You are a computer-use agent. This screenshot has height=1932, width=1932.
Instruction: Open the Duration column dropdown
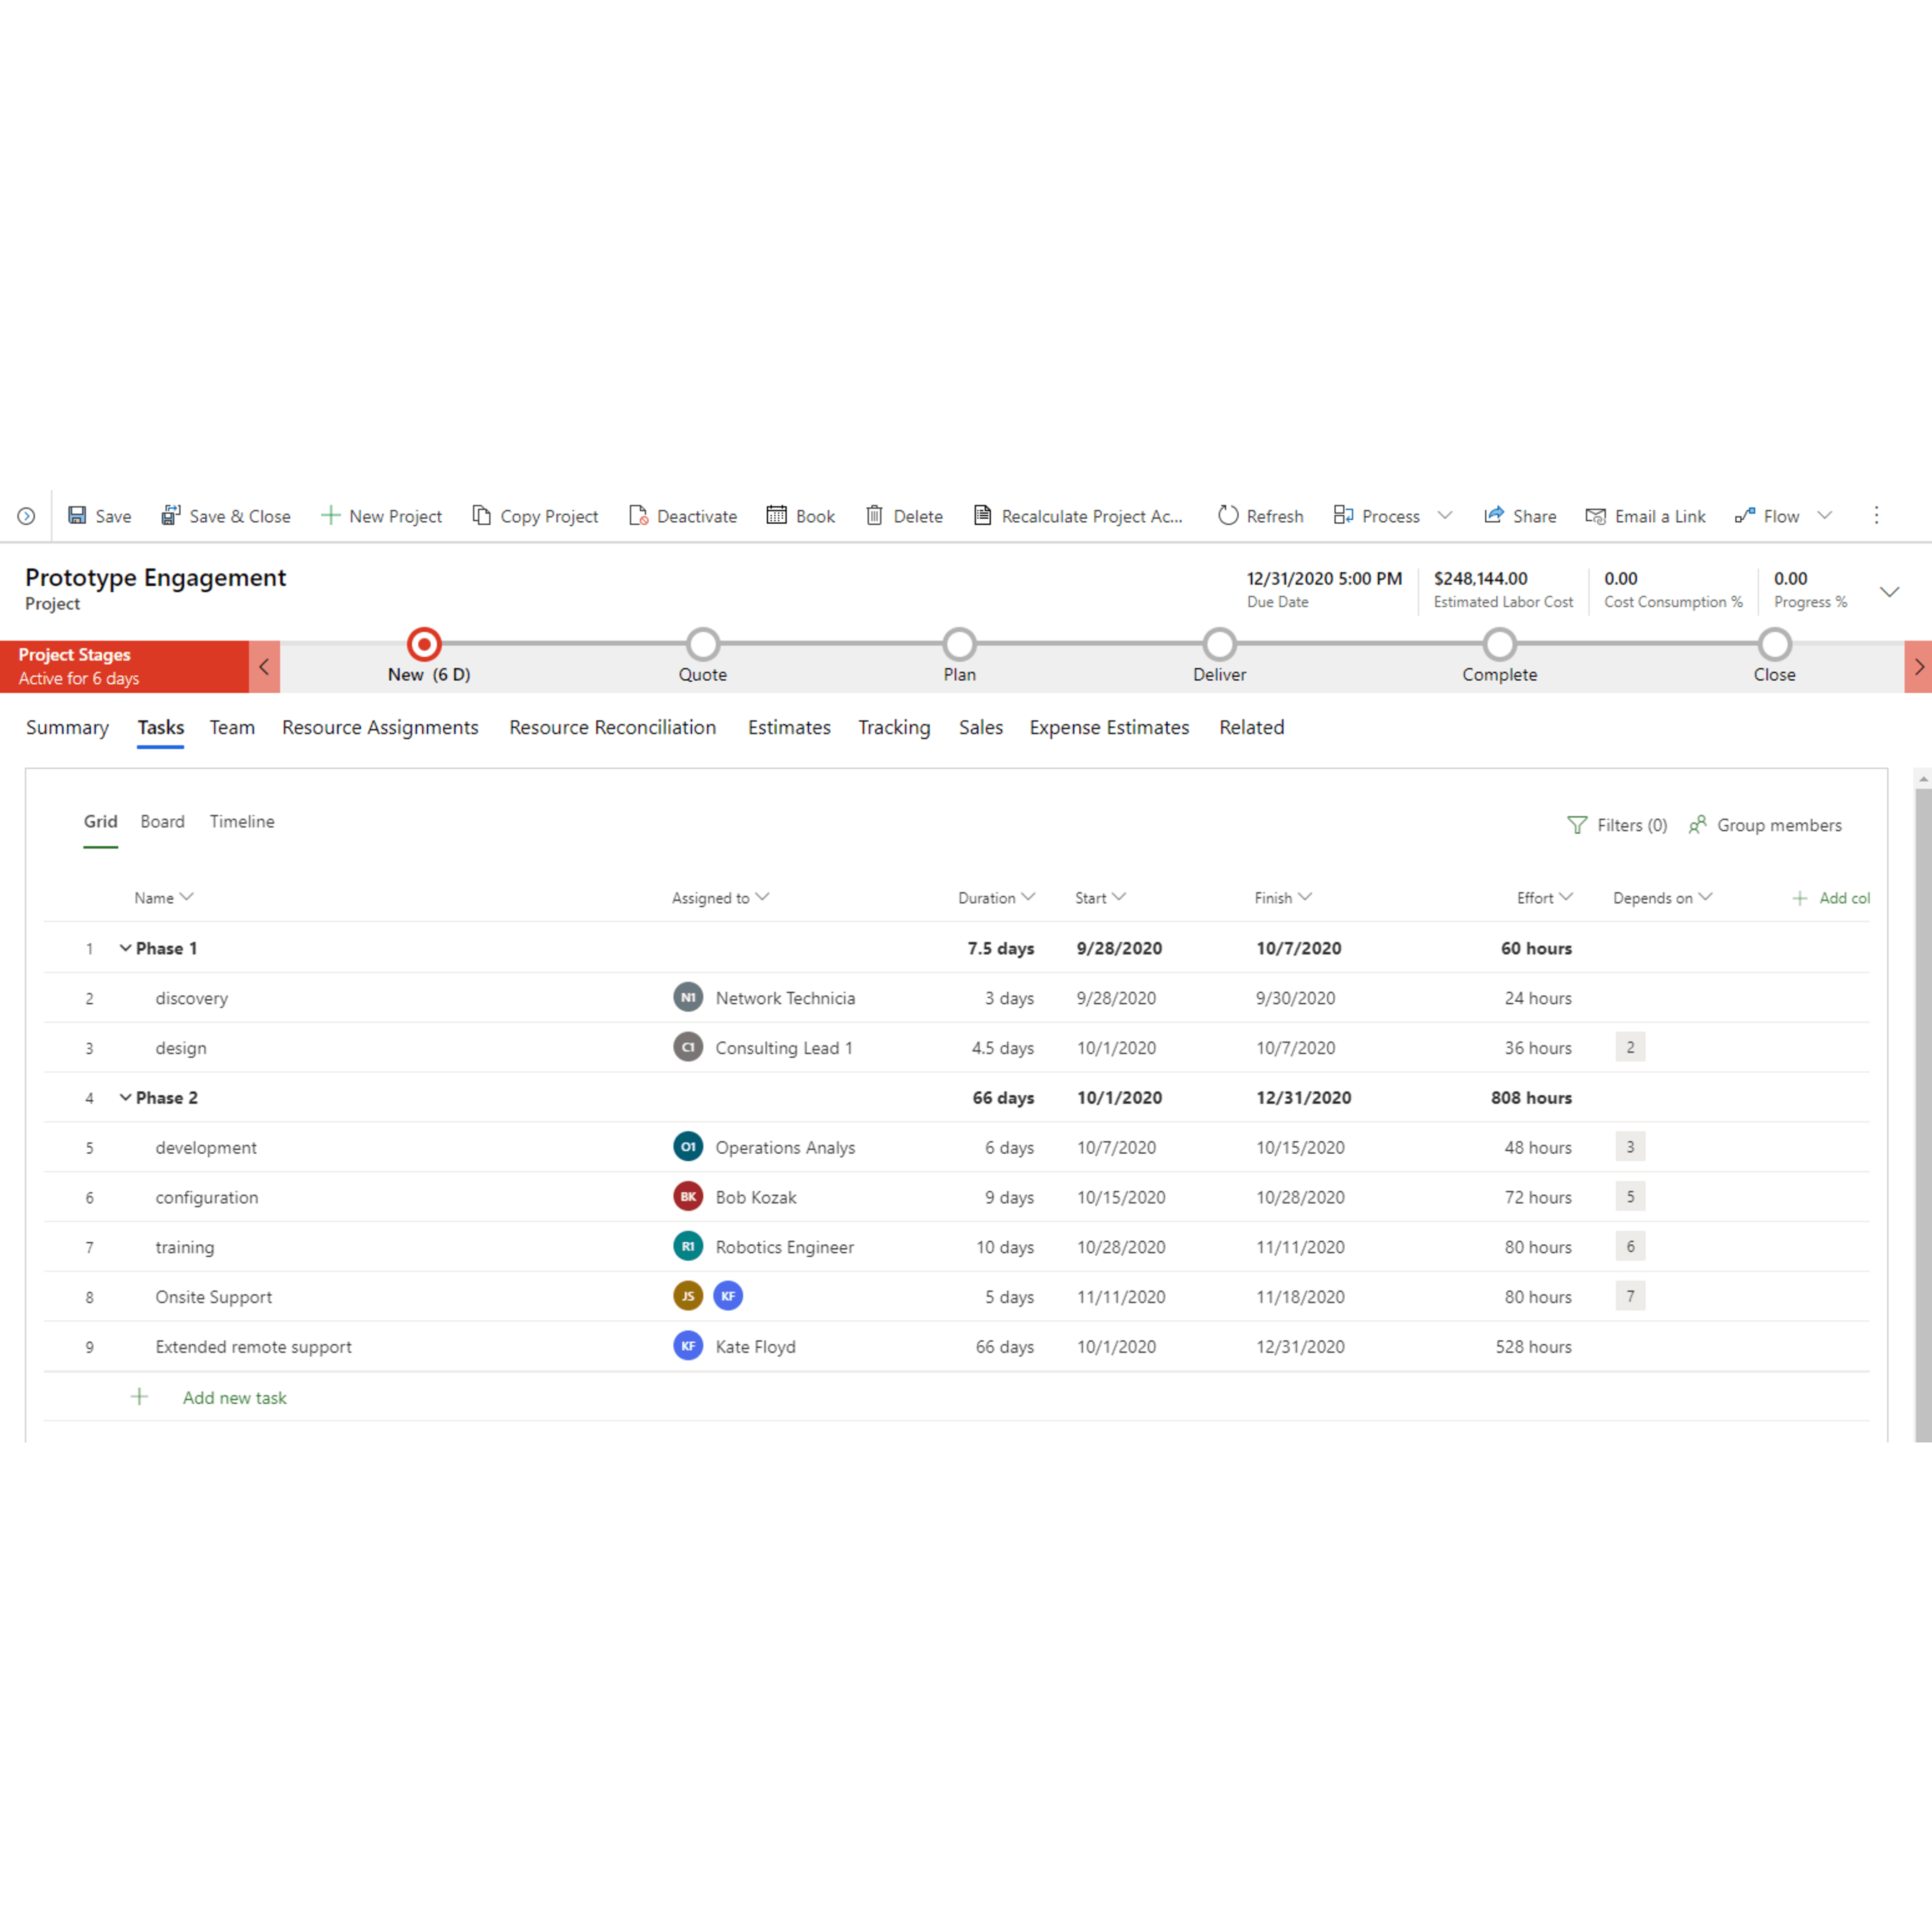1028,897
